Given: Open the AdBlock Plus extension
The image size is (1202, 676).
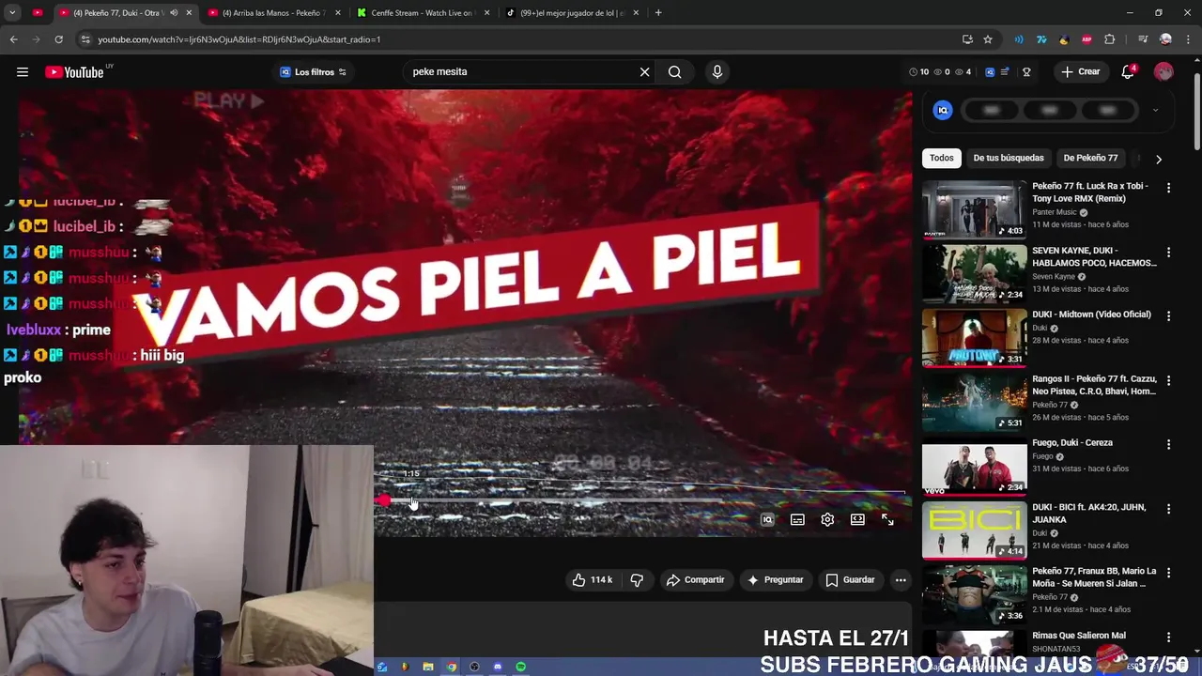Looking at the screenshot, I should pyautogui.click(x=1086, y=39).
